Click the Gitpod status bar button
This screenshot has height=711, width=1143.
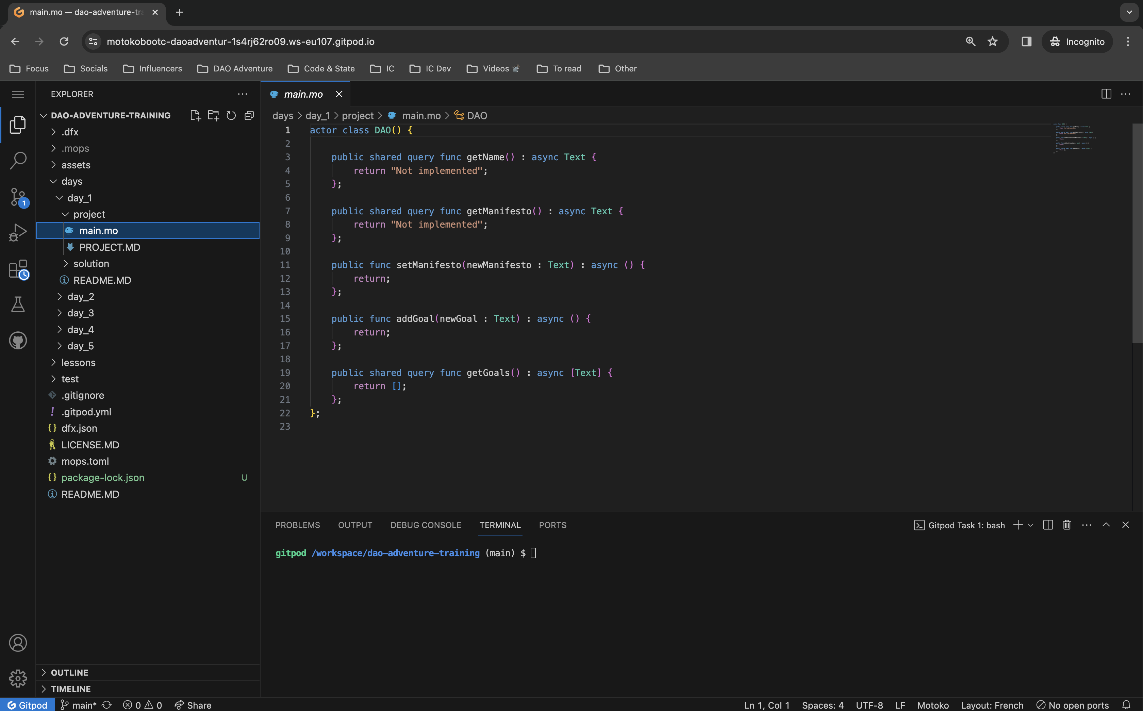27,705
